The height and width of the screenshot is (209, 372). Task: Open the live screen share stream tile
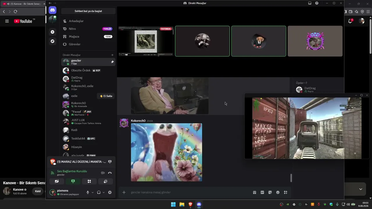tap(146, 41)
